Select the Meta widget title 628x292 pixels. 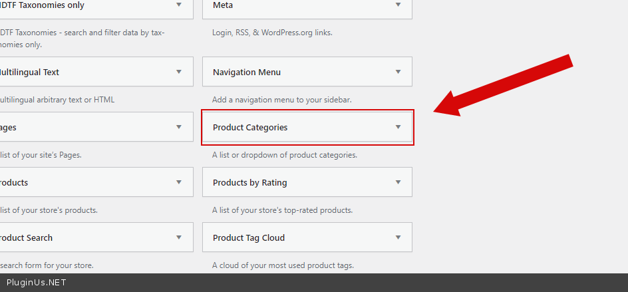[223, 5]
